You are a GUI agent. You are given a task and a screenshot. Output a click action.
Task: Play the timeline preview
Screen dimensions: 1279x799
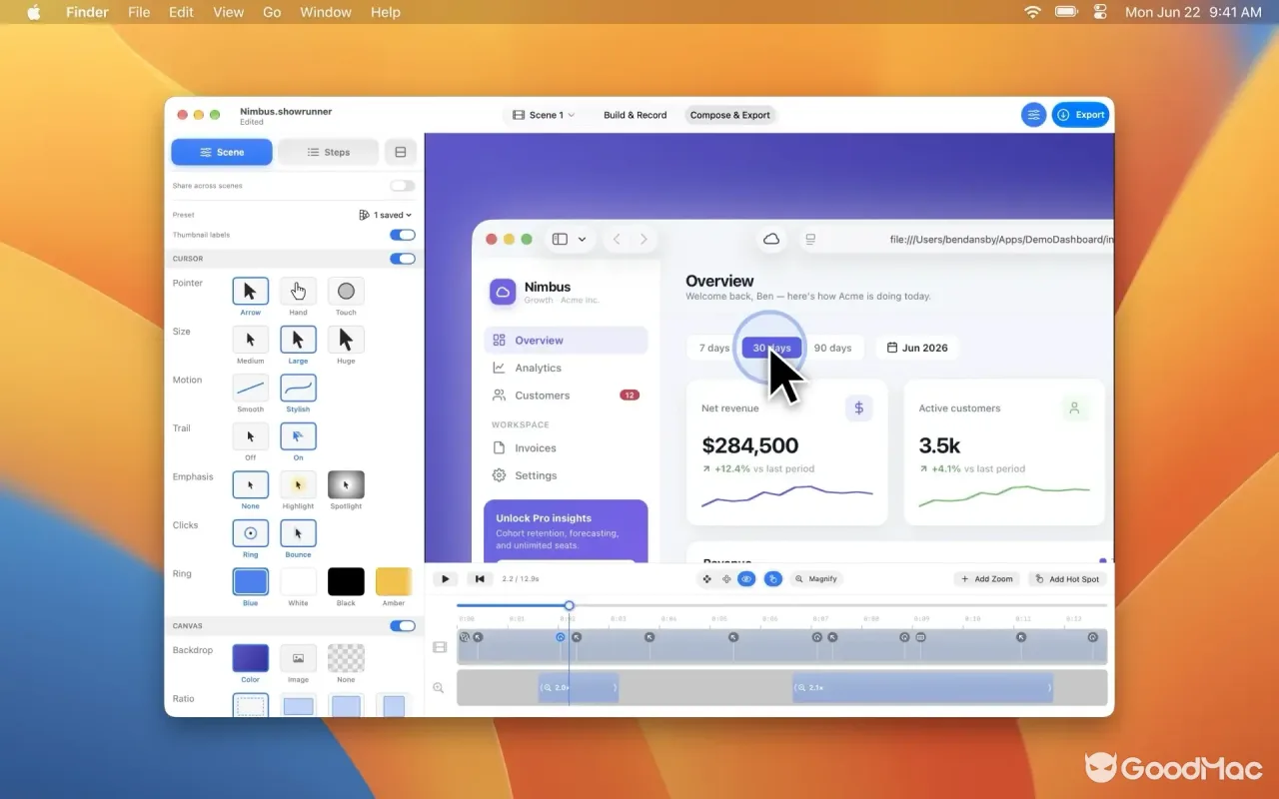[x=446, y=579]
